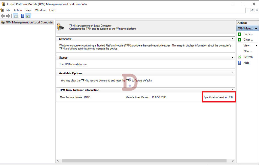Click Specification Version: 2.0 text
259x165 pixels.
(x=218, y=97)
